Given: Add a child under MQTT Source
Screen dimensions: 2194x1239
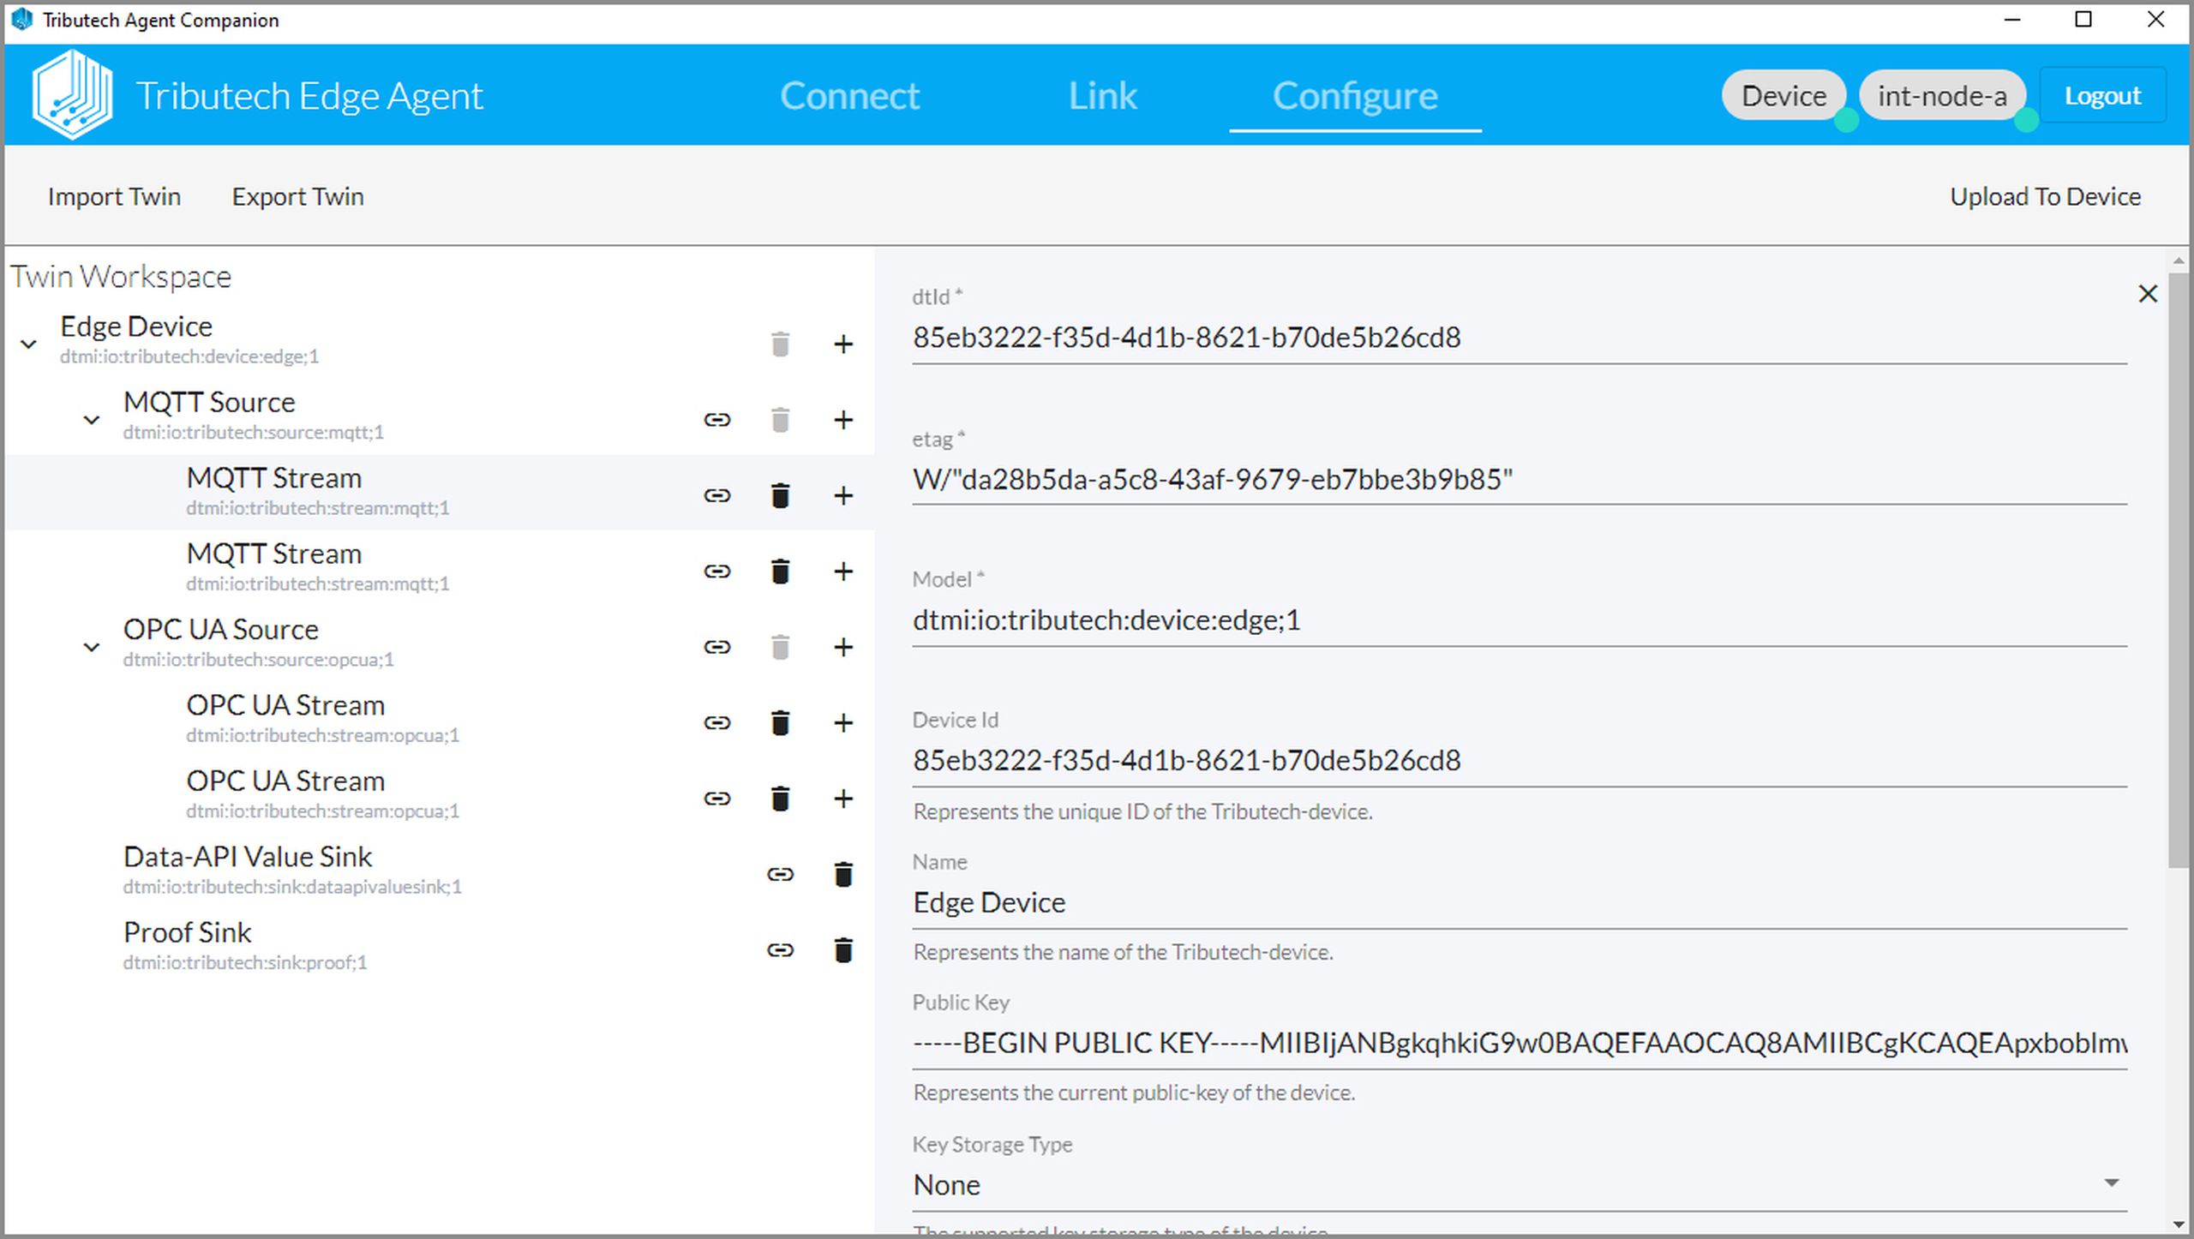Looking at the screenshot, I should [x=843, y=420].
